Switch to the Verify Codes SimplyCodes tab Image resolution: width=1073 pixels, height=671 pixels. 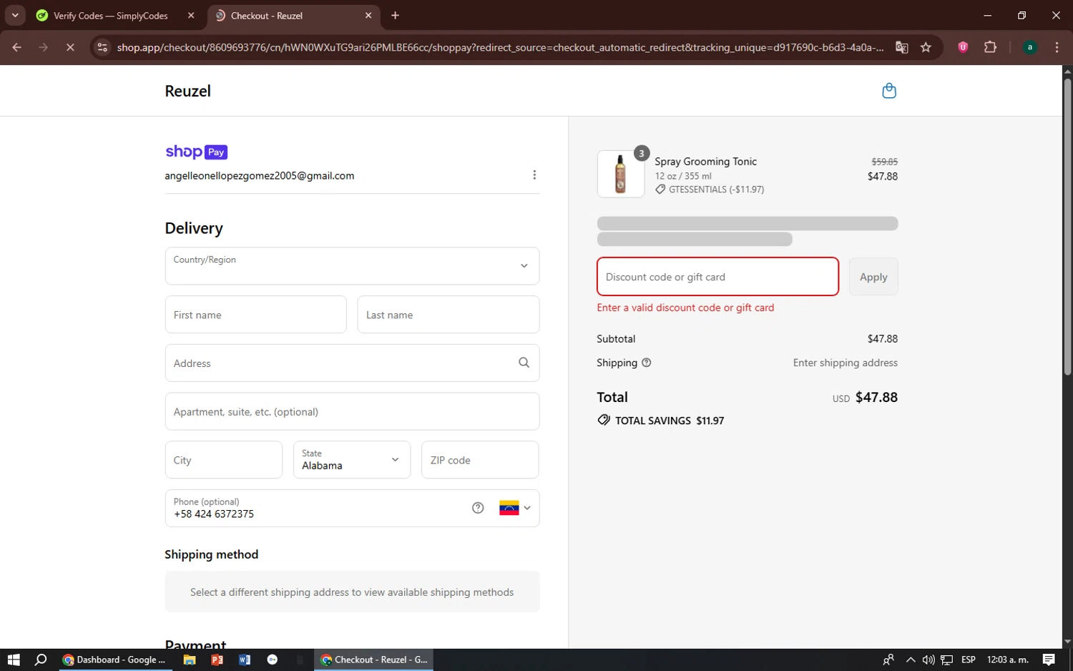pos(111,15)
